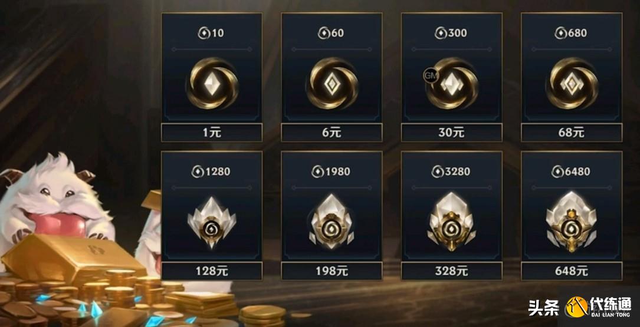
Task: Click the 6480 coin amount label
Action: [x=572, y=171]
